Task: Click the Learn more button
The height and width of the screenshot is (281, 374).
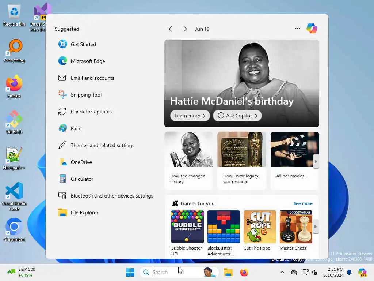Action: 190,116
